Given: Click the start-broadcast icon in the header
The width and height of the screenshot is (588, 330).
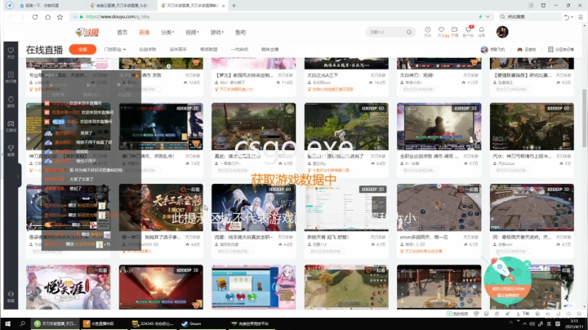Looking at the screenshot, I should click(x=455, y=32).
